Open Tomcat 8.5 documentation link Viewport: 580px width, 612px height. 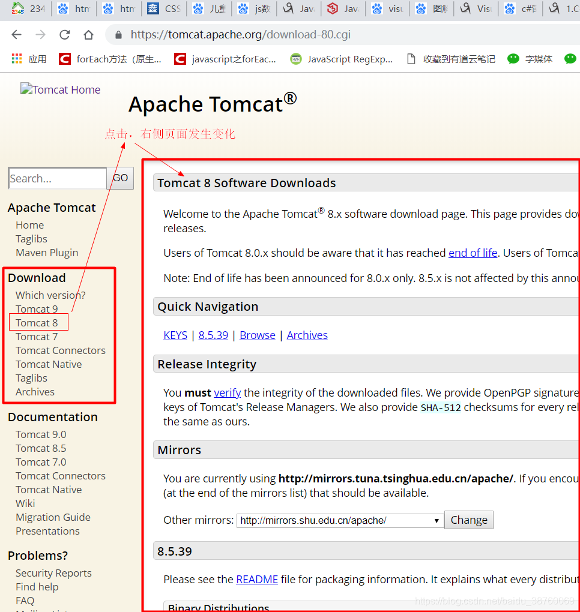click(41, 448)
